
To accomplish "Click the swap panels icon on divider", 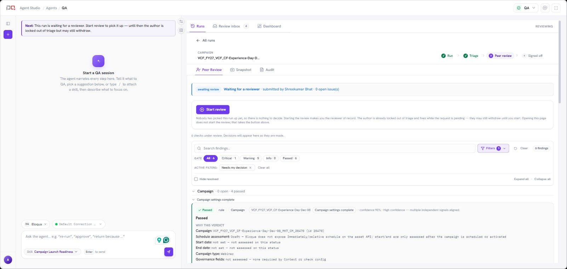I will click(181, 22).
